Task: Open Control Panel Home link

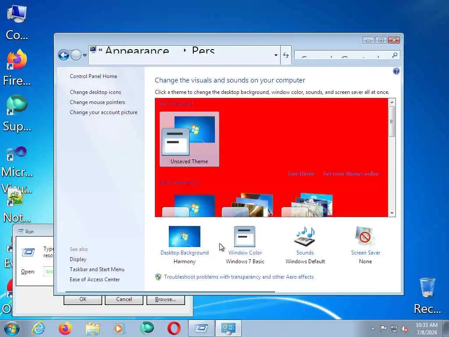Action: tap(93, 76)
